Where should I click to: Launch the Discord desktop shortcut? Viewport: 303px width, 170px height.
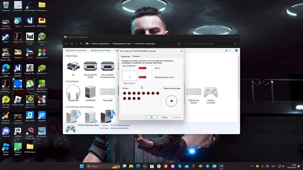pyautogui.click(x=6, y=132)
